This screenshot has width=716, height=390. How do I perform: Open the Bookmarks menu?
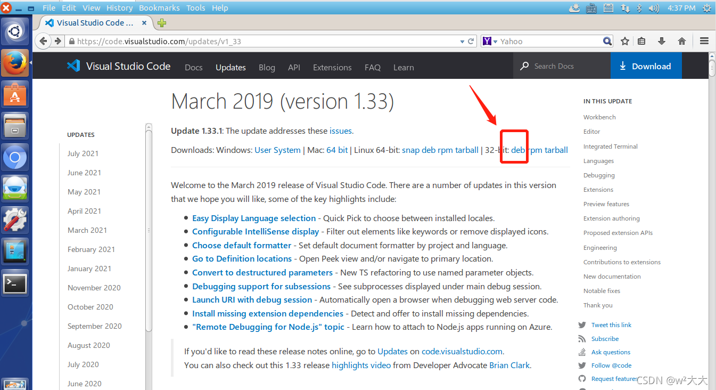pyautogui.click(x=159, y=7)
